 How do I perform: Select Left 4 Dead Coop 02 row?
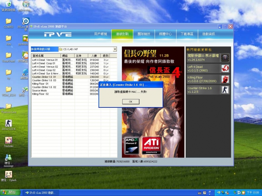click(74, 70)
